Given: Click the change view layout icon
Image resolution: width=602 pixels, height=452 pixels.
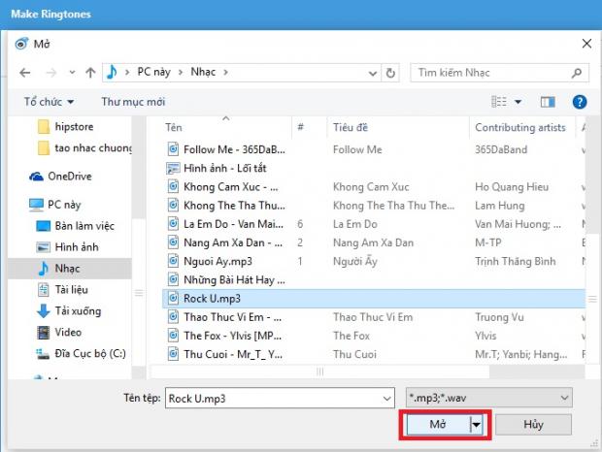Looking at the screenshot, I should 499,101.
